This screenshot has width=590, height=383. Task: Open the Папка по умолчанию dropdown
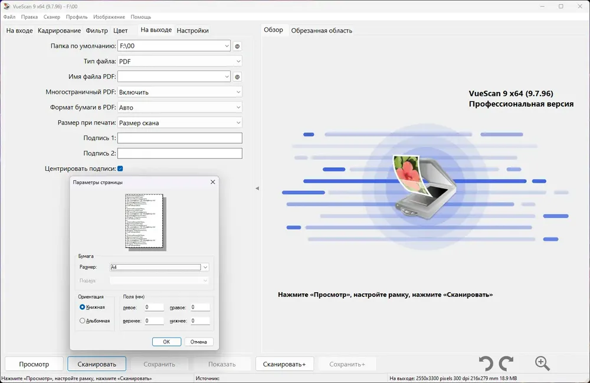click(x=227, y=46)
